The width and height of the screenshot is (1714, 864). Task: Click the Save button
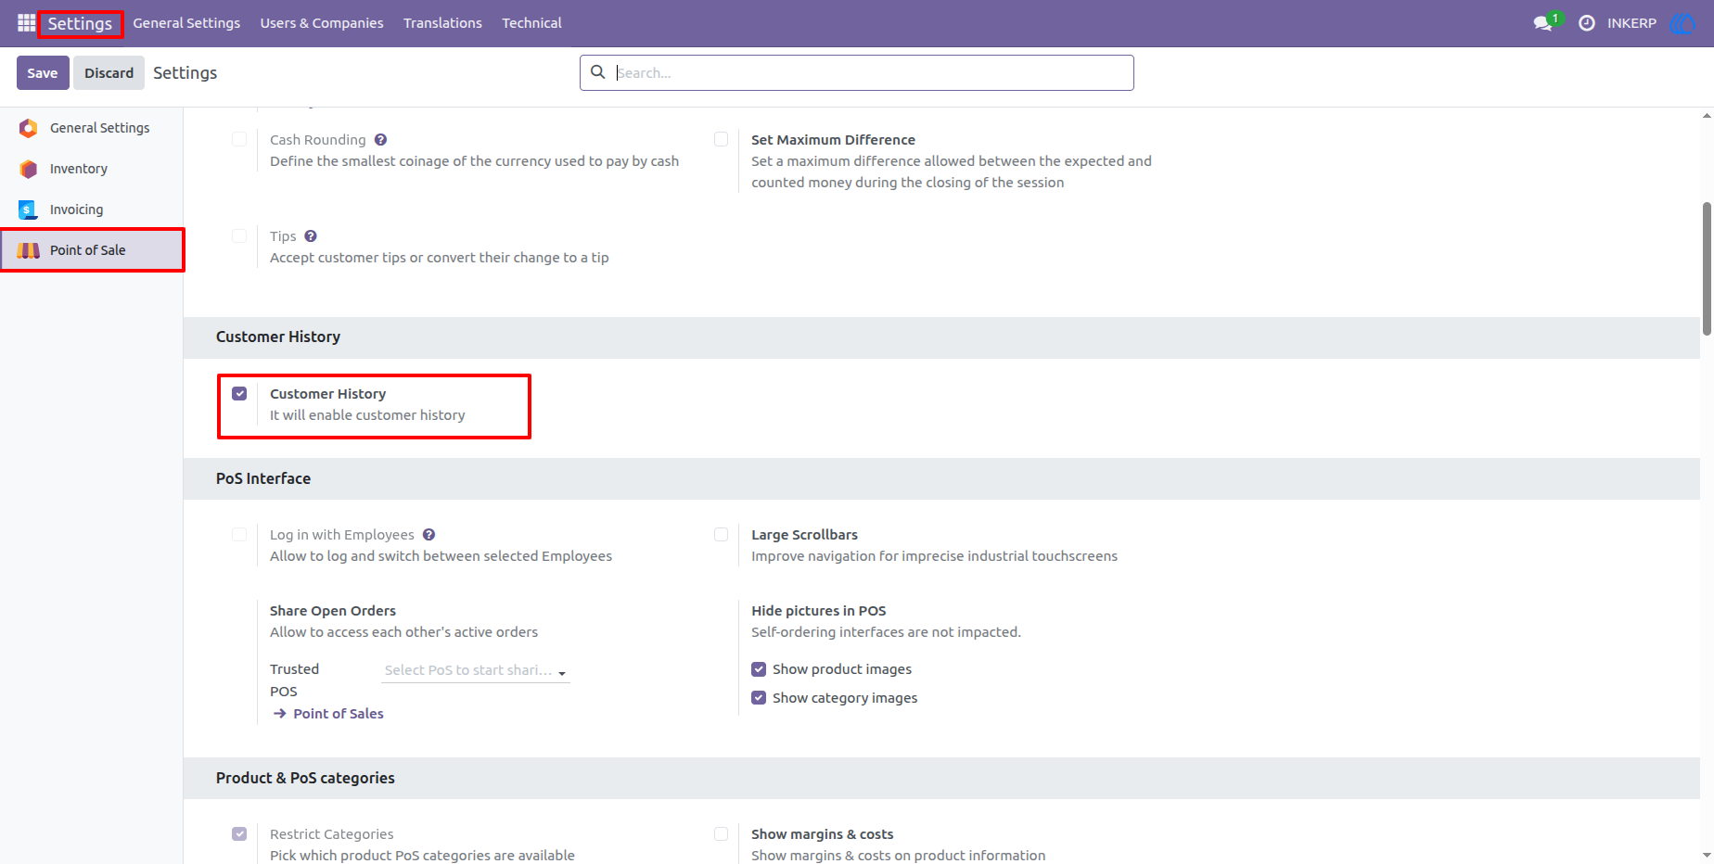(43, 72)
